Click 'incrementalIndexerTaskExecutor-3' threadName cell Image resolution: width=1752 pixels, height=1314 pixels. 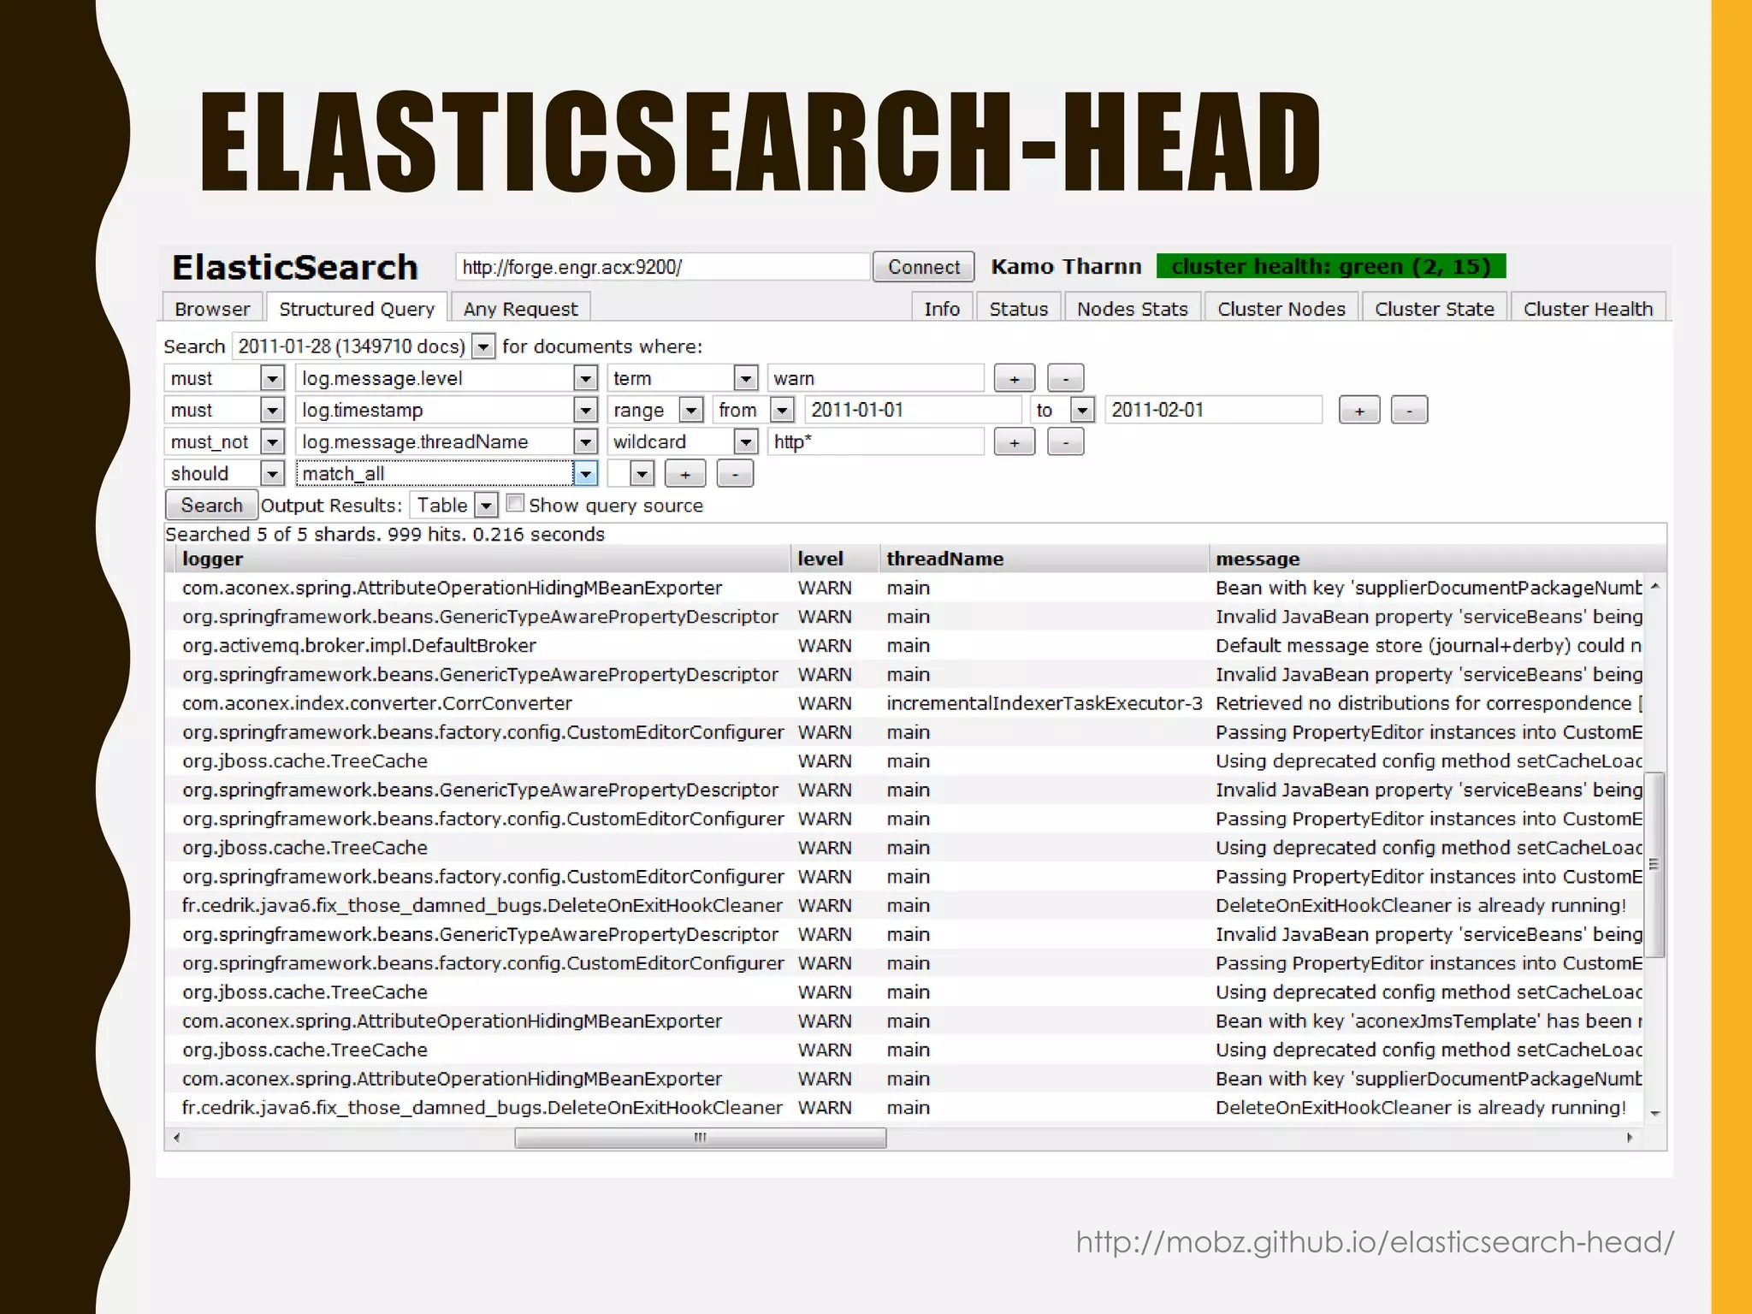click(1044, 703)
